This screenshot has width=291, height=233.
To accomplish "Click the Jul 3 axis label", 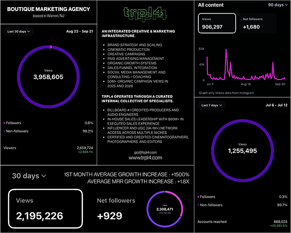I will 210,84.
